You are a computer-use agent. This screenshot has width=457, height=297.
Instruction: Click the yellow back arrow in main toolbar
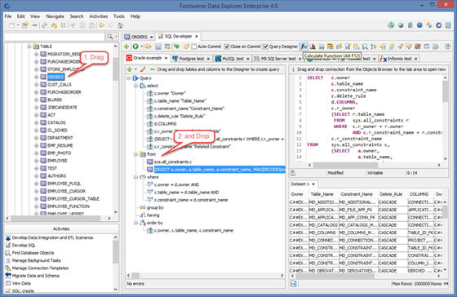point(101,25)
